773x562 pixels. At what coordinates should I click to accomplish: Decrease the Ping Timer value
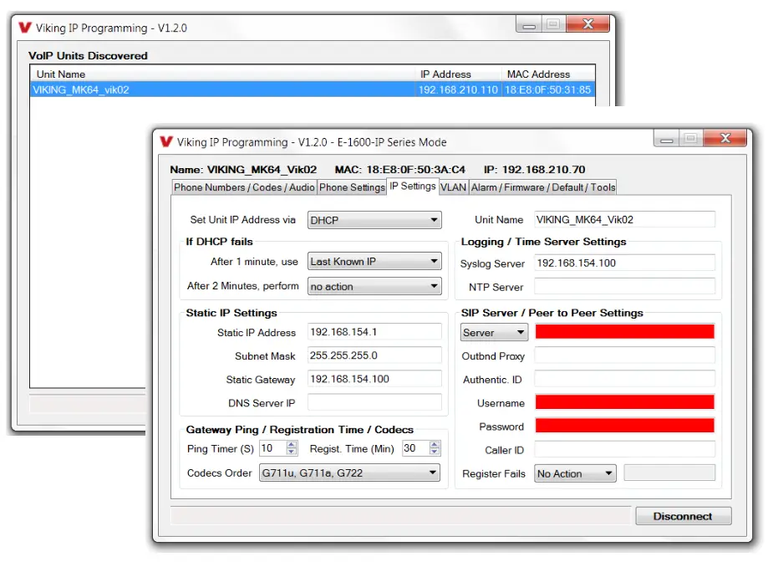(292, 452)
